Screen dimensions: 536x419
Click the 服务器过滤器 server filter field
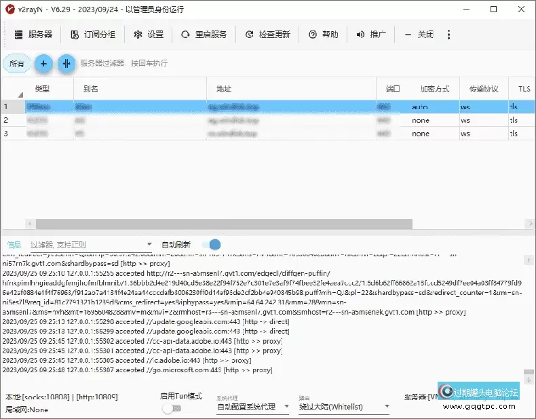tap(123, 64)
